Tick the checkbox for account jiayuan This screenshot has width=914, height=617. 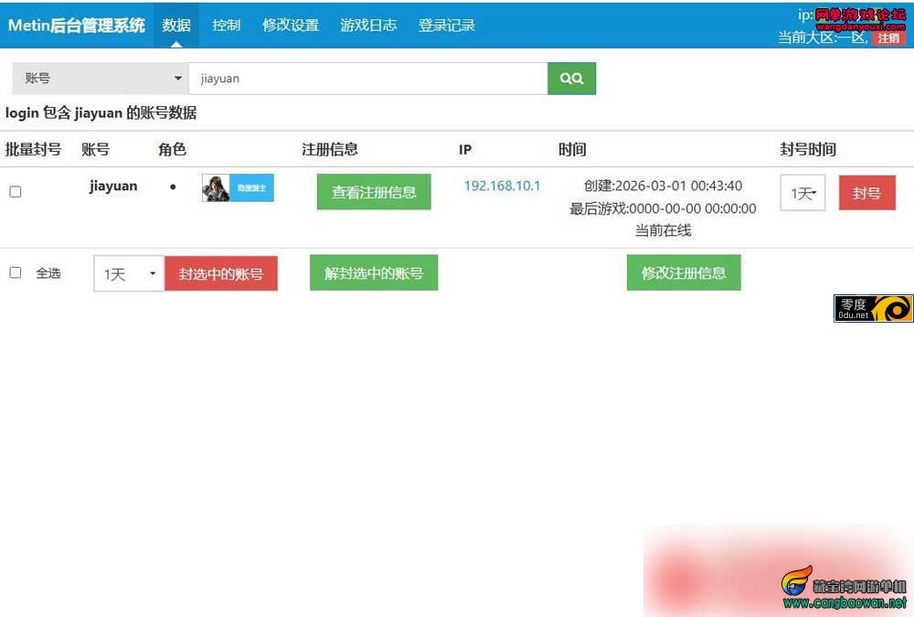coord(16,192)
